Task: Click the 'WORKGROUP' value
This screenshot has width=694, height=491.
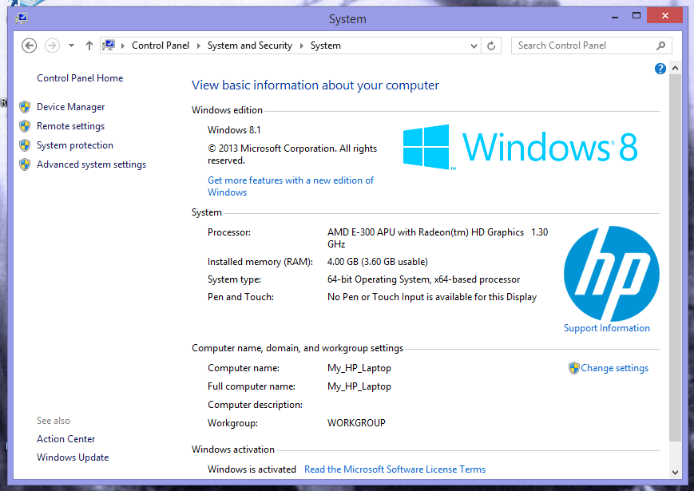Action: tap(356, 423)
